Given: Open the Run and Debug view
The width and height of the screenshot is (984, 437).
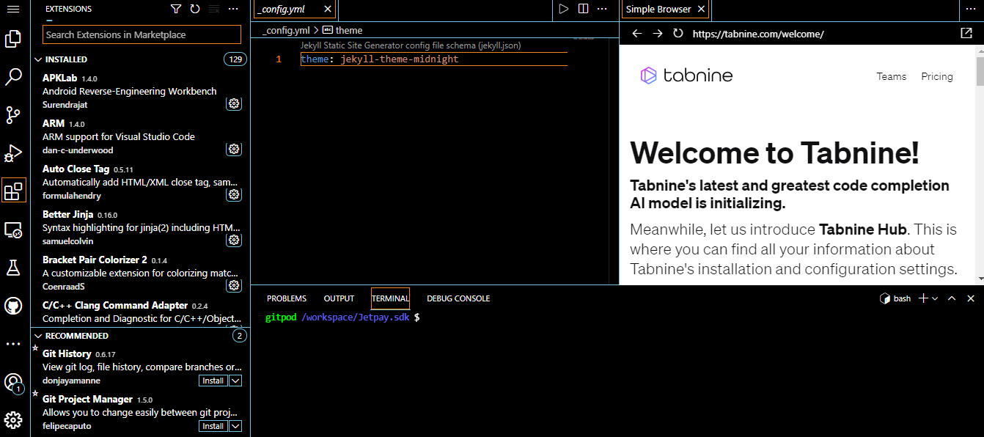Looking at the screenshot, I should point(13,153).
